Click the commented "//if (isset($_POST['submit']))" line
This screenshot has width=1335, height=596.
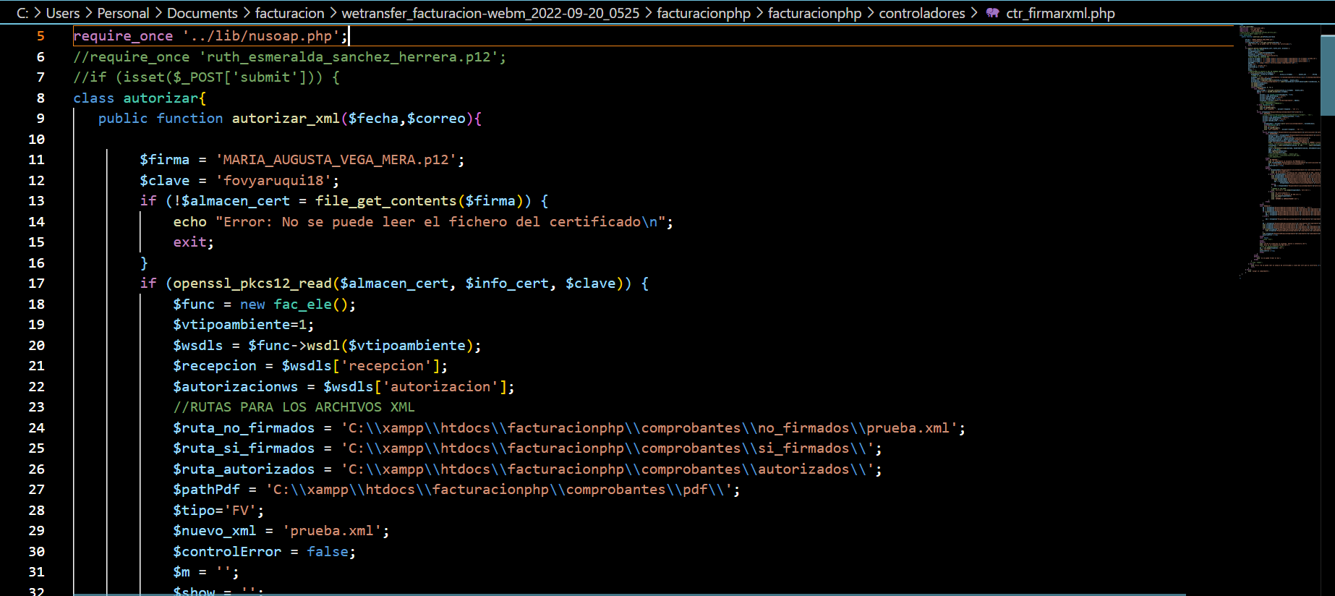(x=206, y=77)
